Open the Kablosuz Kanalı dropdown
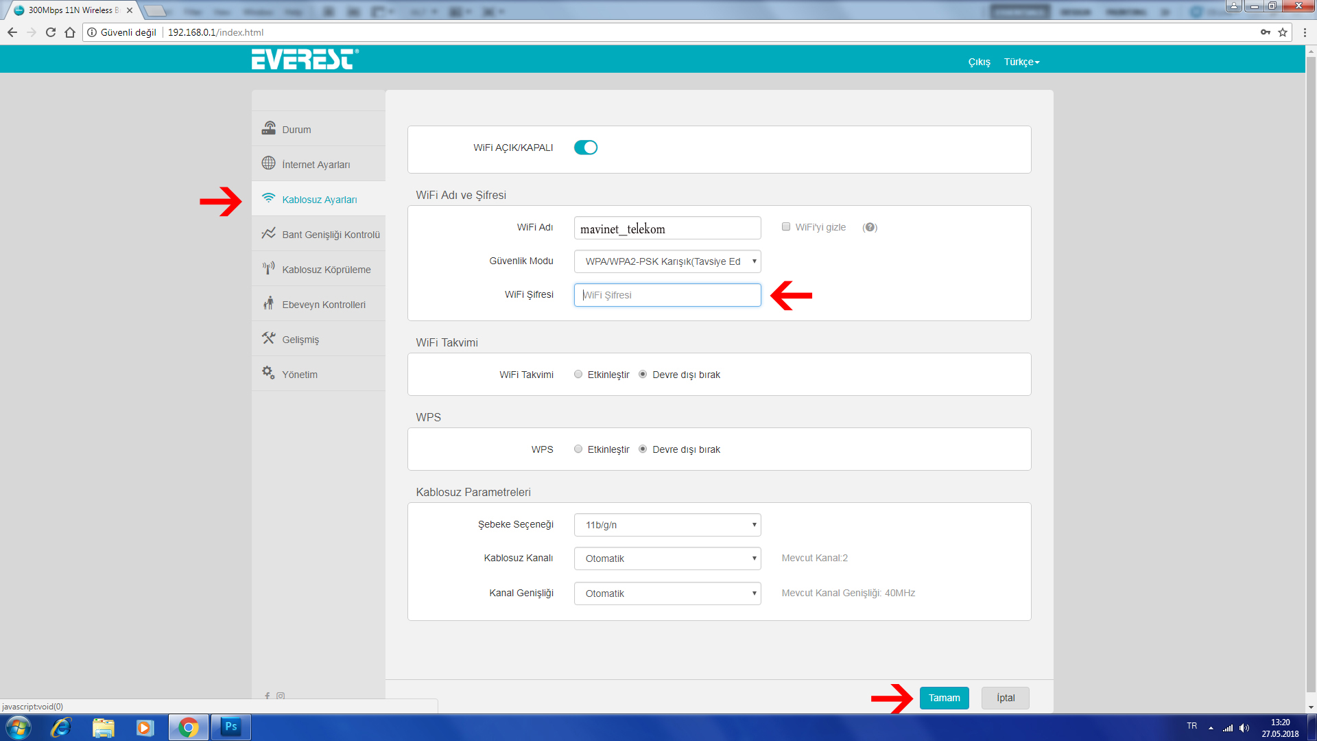Viewport: 1317px width, 741px height. (x=667, y=558)
